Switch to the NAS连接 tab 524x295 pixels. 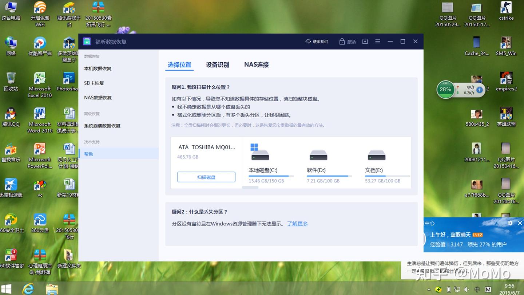257,65
